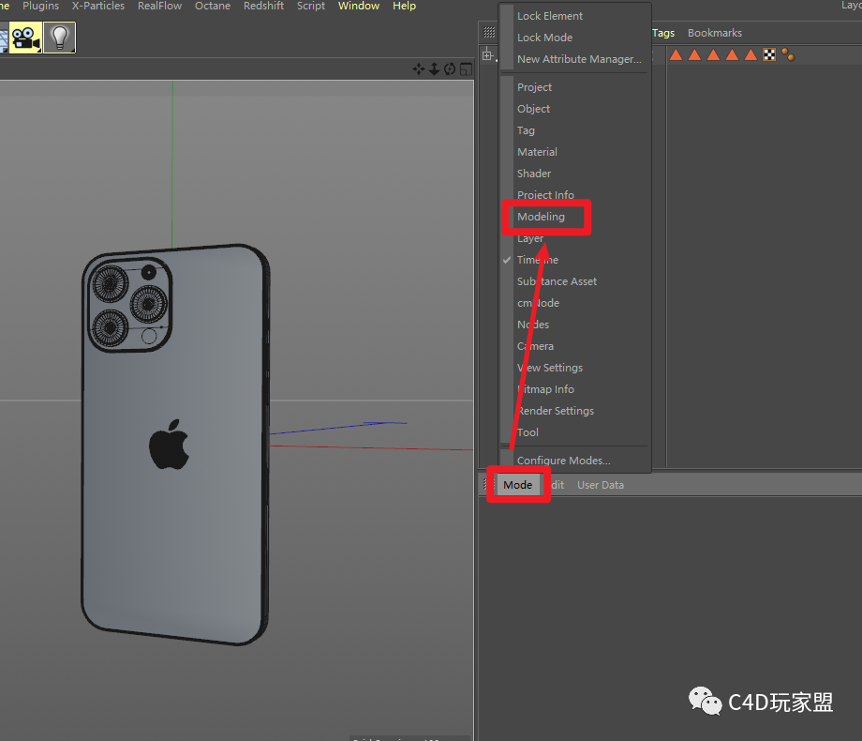The image size is (862, 741).
Task: Click the viewport move camera icon
Action: coord(419,69)
